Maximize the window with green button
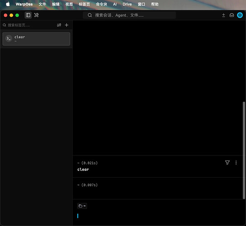The height and width of the screenshot is (226, 246). click(x=17, y=15)
